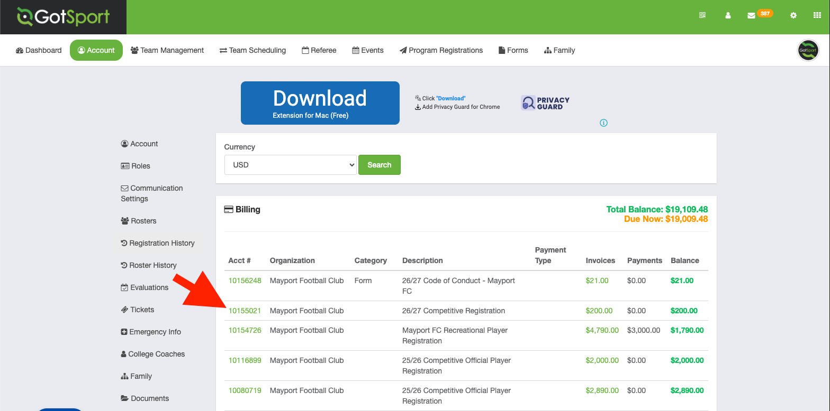Click the $21.00 invoice amount
The image size is (830, 411).
(x=597, y=281)
